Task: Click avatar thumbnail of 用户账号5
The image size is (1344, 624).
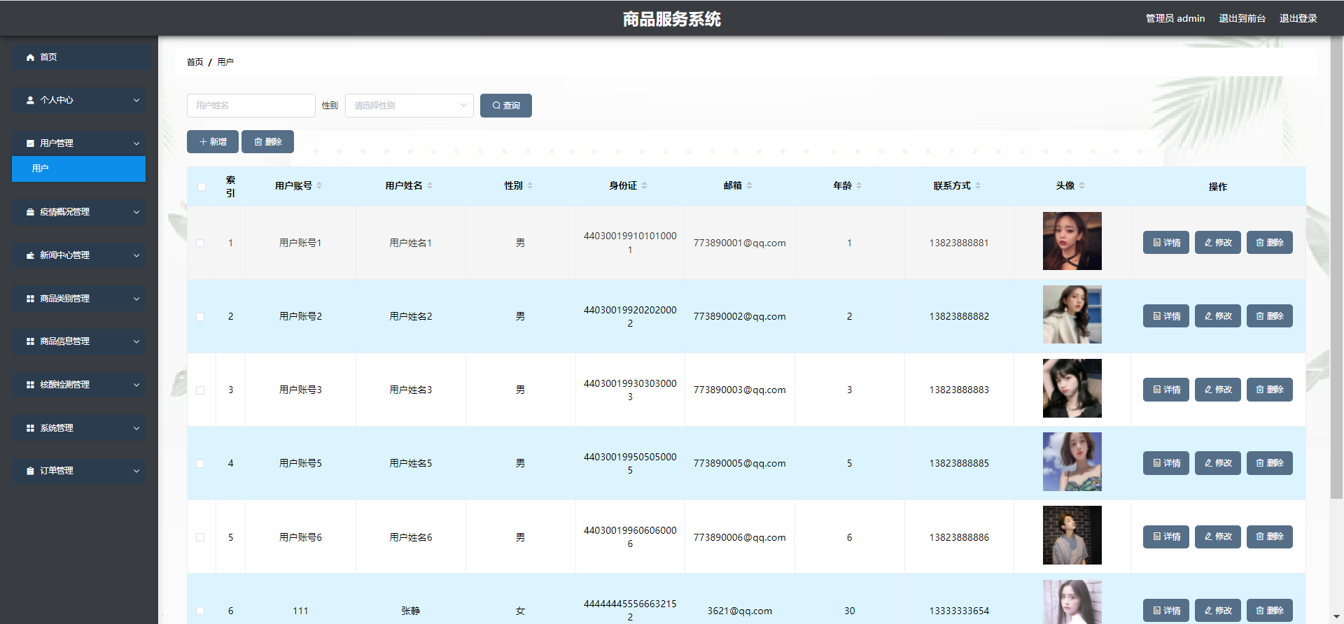Action: pyautogui.click(x=1072, y=462)
